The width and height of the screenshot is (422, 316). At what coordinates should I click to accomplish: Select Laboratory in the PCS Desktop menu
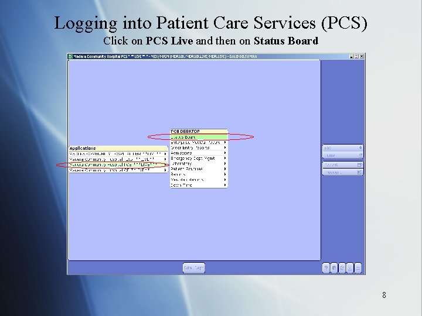199,164
